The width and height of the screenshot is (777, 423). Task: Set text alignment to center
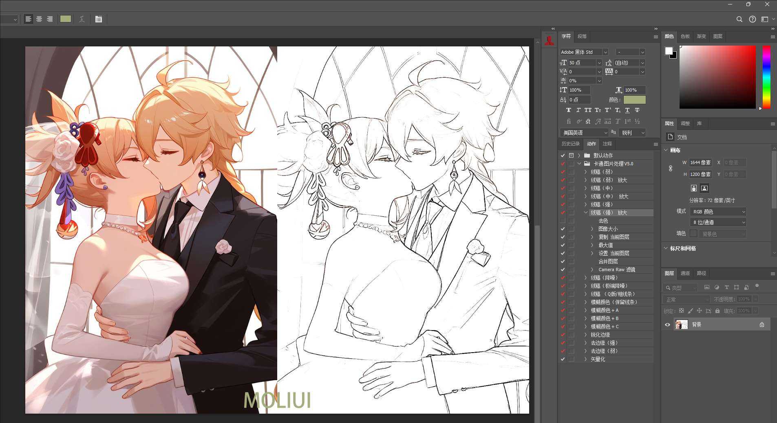[x=39, y=19]
